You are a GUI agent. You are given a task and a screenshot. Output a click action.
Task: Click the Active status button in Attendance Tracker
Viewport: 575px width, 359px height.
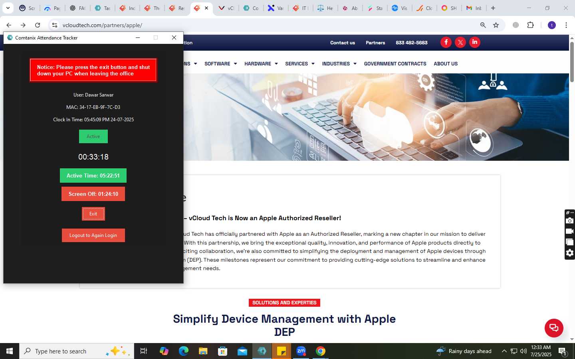pyautogui.click(x=93, y=136)
